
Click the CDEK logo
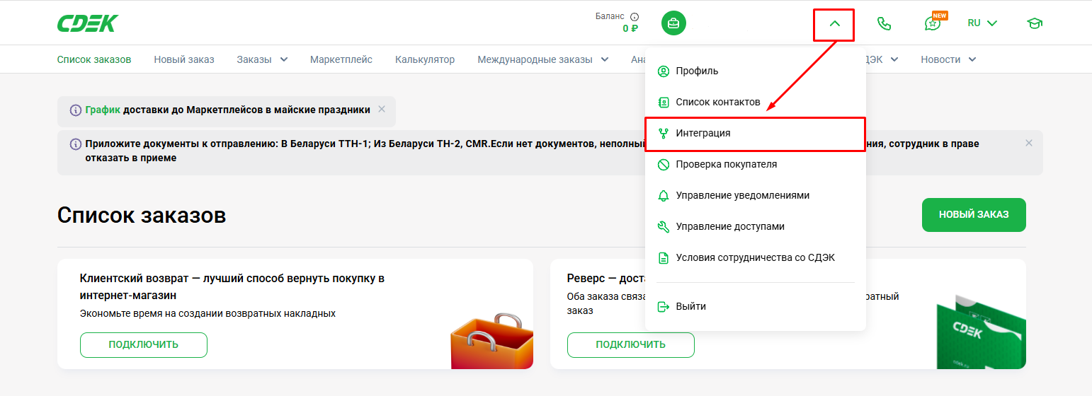tap(87, 23)
